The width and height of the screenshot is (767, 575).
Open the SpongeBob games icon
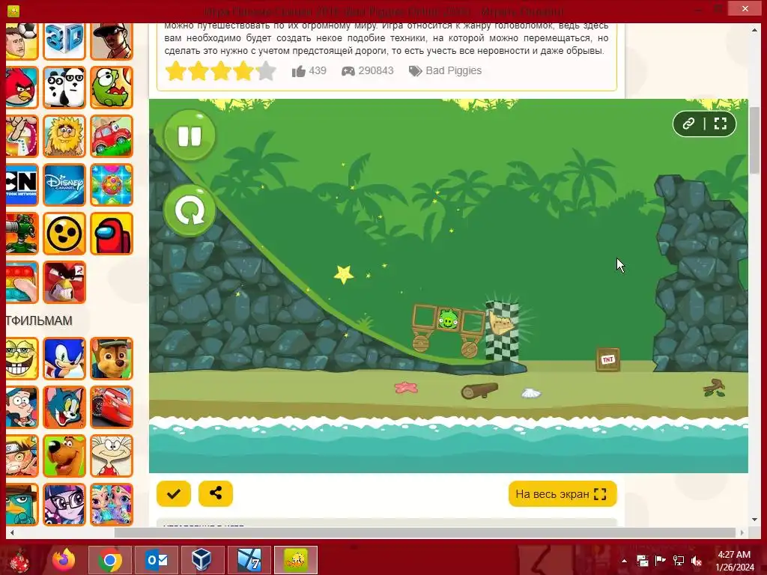pos(22,359)
